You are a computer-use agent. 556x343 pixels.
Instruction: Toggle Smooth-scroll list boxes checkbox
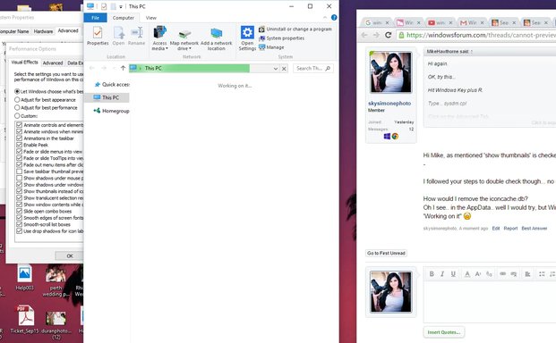coord(19,224)
